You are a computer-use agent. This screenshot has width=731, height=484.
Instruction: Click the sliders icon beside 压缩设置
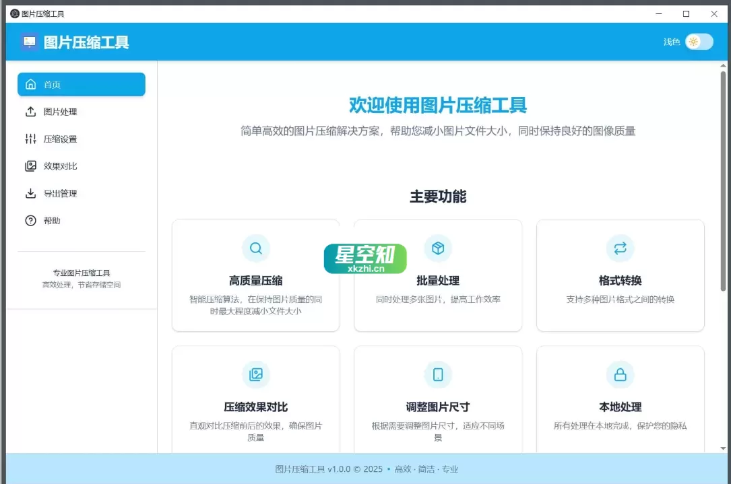30,139
